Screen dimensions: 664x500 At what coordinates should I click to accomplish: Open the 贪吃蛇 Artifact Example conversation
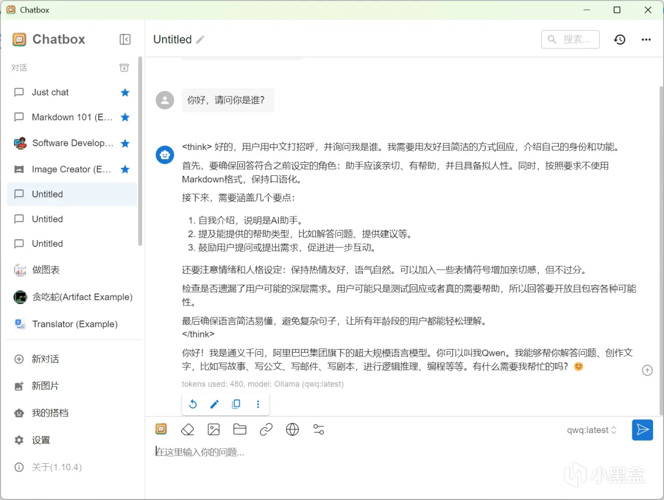tap(72, 297)
